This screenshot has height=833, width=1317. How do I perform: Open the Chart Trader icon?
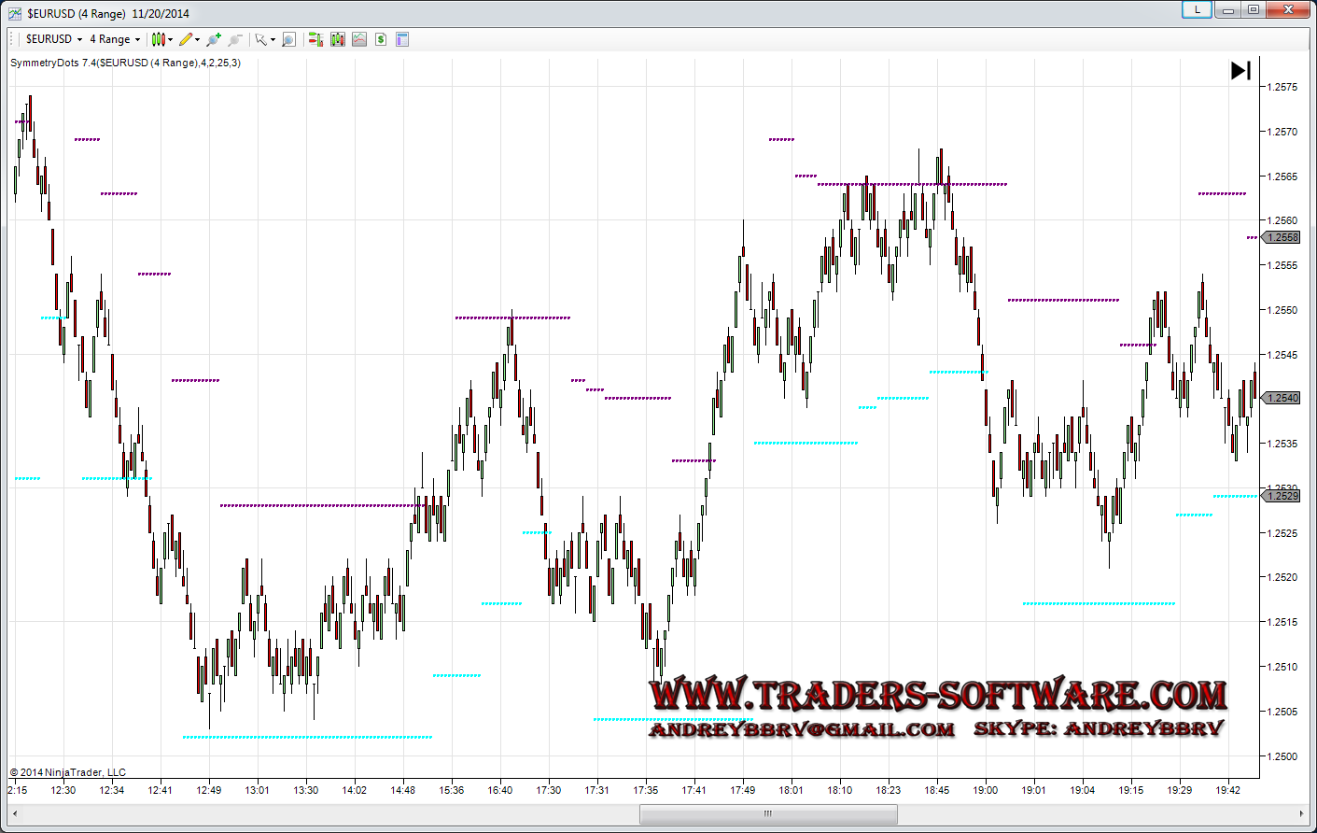[x=315, y=39]
